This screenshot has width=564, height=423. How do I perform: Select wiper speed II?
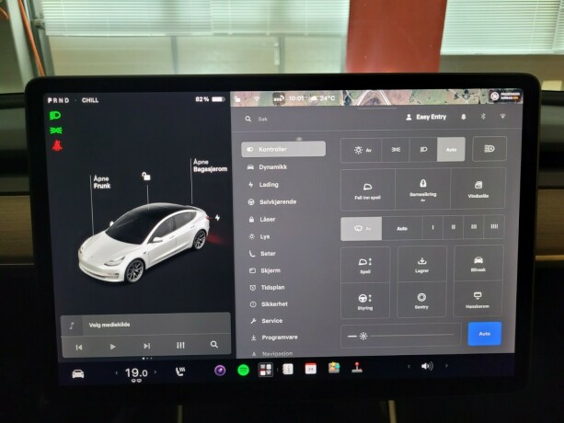pos(454,227)
